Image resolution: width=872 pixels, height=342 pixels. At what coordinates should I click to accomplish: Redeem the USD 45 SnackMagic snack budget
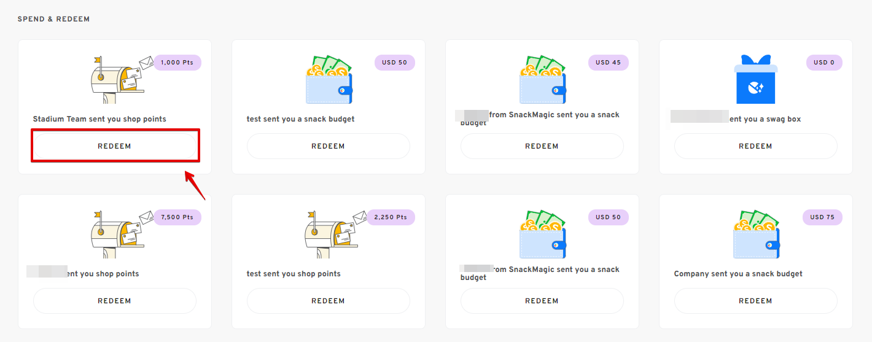(542, 146)
